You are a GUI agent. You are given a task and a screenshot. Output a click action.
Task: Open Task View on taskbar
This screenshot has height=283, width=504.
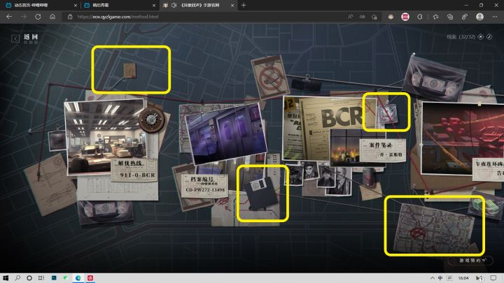pos(41,278)
